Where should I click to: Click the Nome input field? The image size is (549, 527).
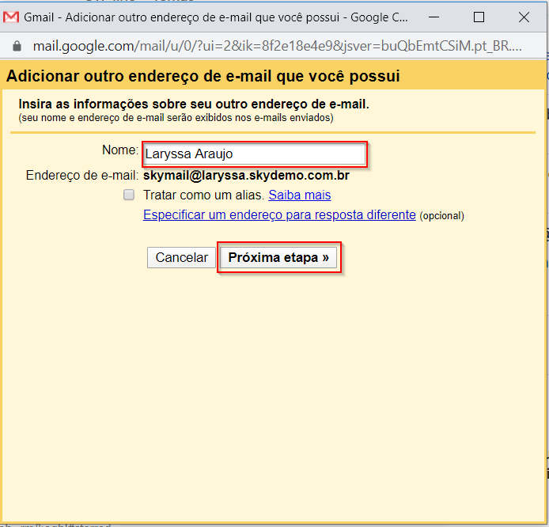point(255,154)
